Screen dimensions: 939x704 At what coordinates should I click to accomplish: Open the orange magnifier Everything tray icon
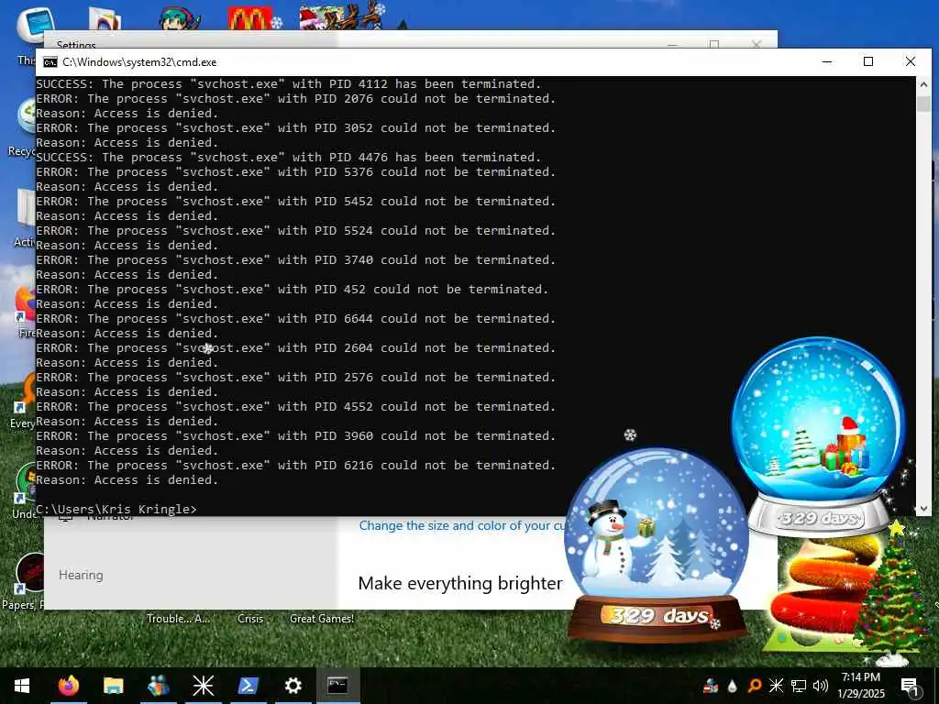[754, 686]
